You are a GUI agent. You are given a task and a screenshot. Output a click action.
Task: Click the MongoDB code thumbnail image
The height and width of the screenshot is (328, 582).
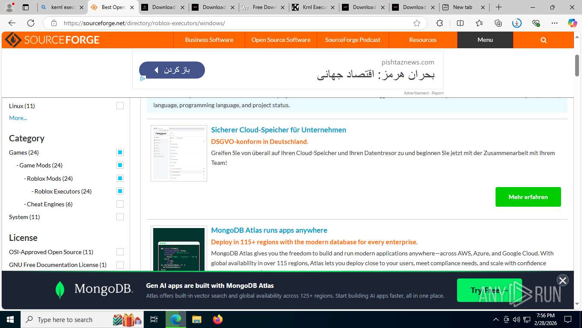coord(179,248)
